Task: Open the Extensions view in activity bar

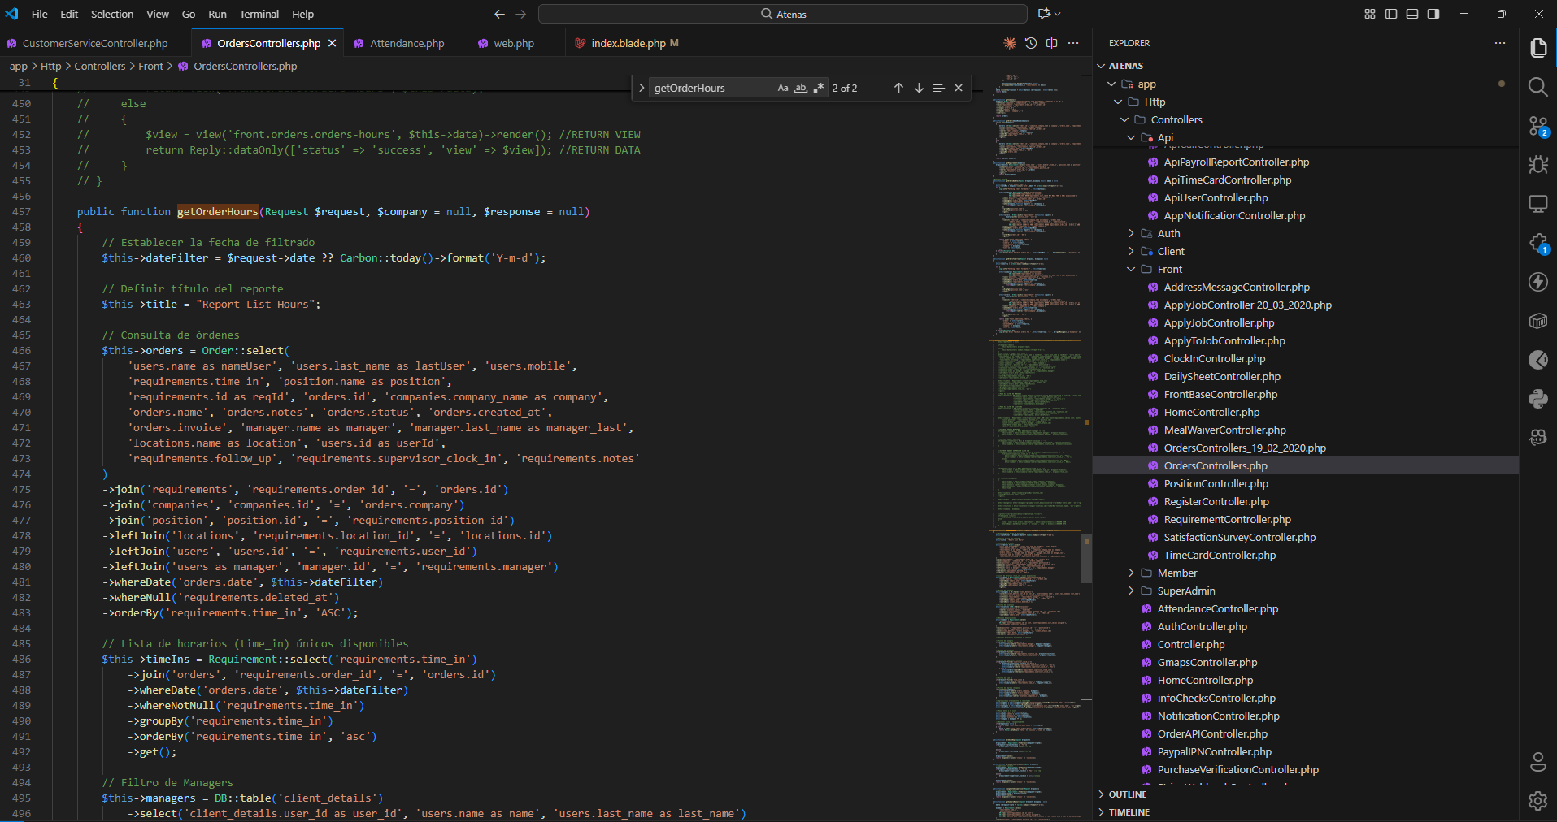Action: (x=1537, y=243)
